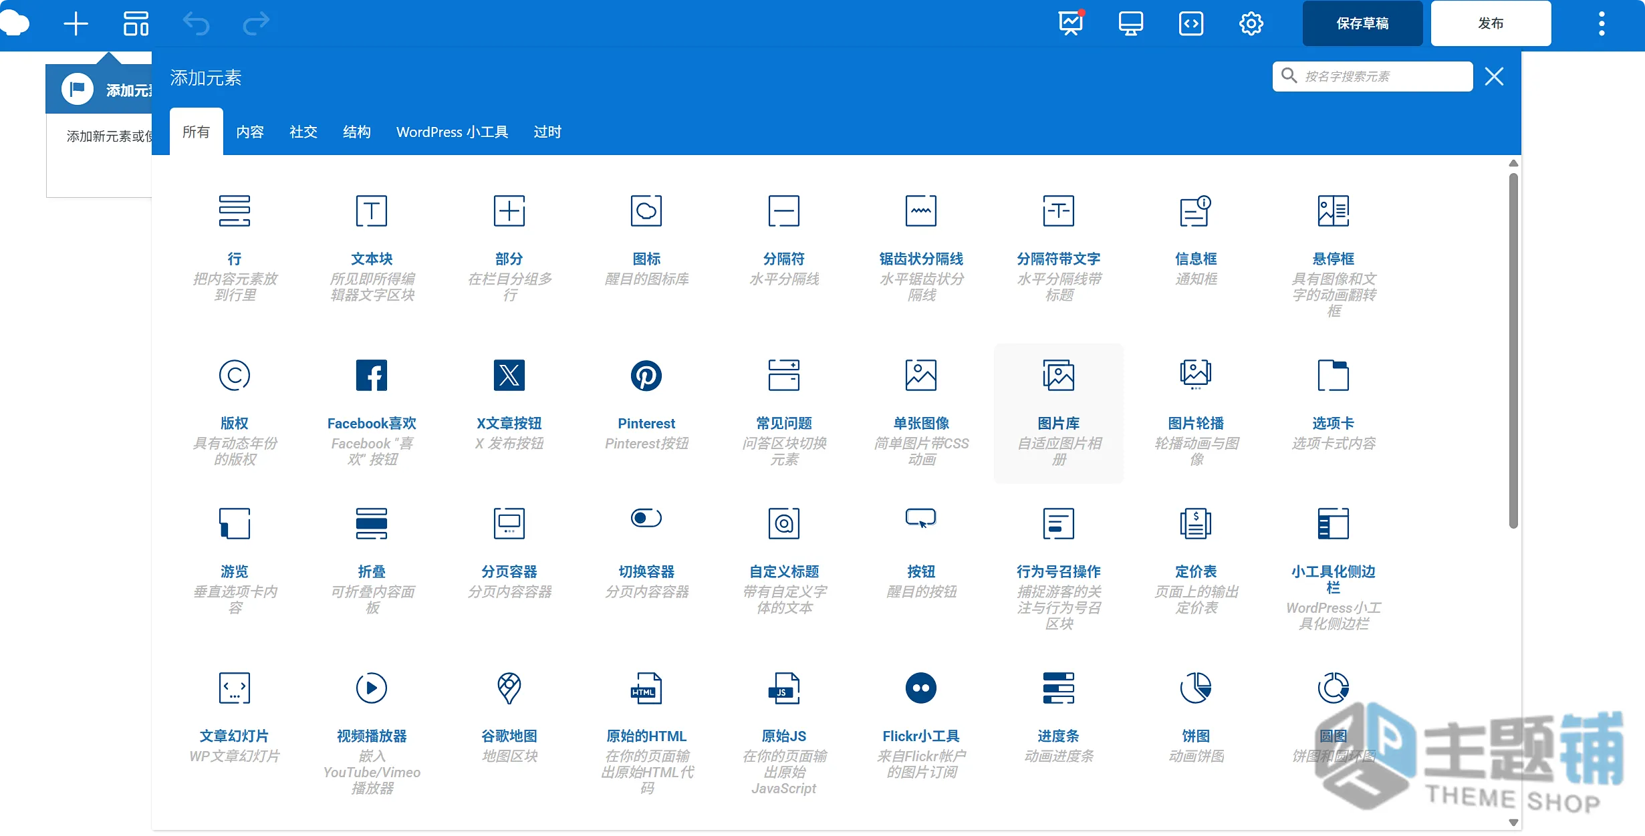Insert the 悬停框 hover box element
The image size is (1645, 836).
point(1334,249)
